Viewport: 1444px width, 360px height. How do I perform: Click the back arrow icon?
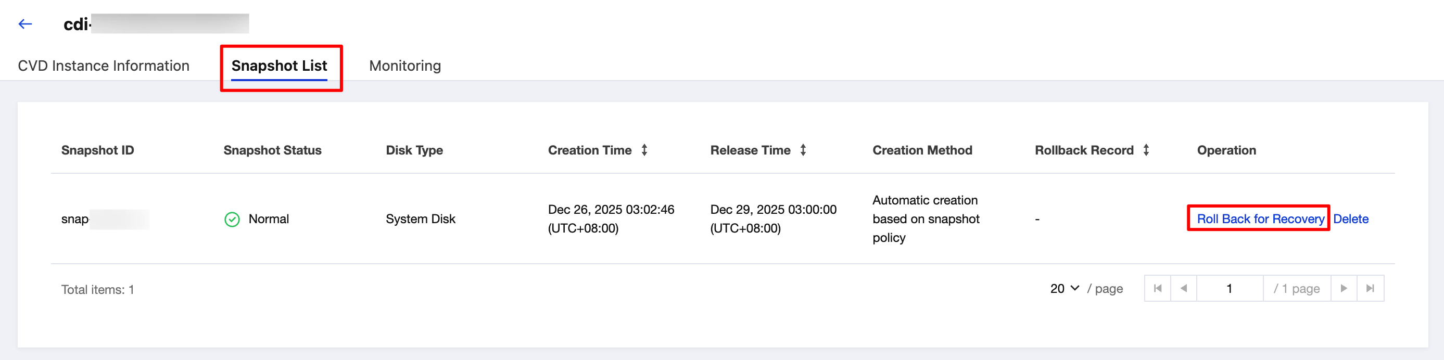[25, 23]
